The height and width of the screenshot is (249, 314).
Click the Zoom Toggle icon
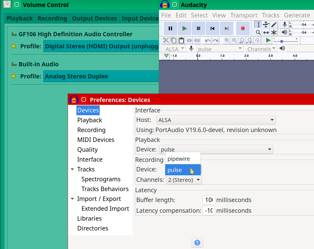click(257, 40)
